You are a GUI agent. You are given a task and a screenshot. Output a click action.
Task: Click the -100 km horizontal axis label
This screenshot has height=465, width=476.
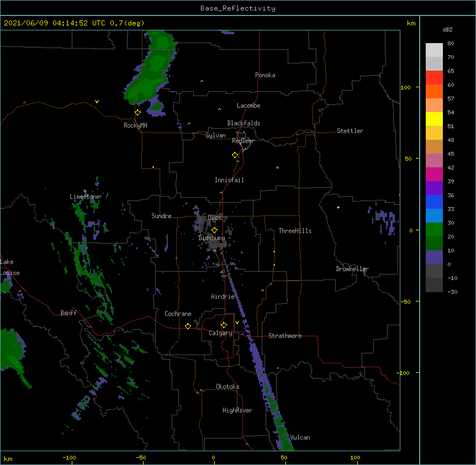(70, 457)
